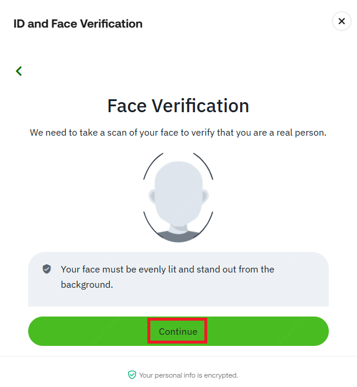Click the 'ID and Face Verification' title
The width and height of the screenshot is (357, 387).
coord(78,24)
